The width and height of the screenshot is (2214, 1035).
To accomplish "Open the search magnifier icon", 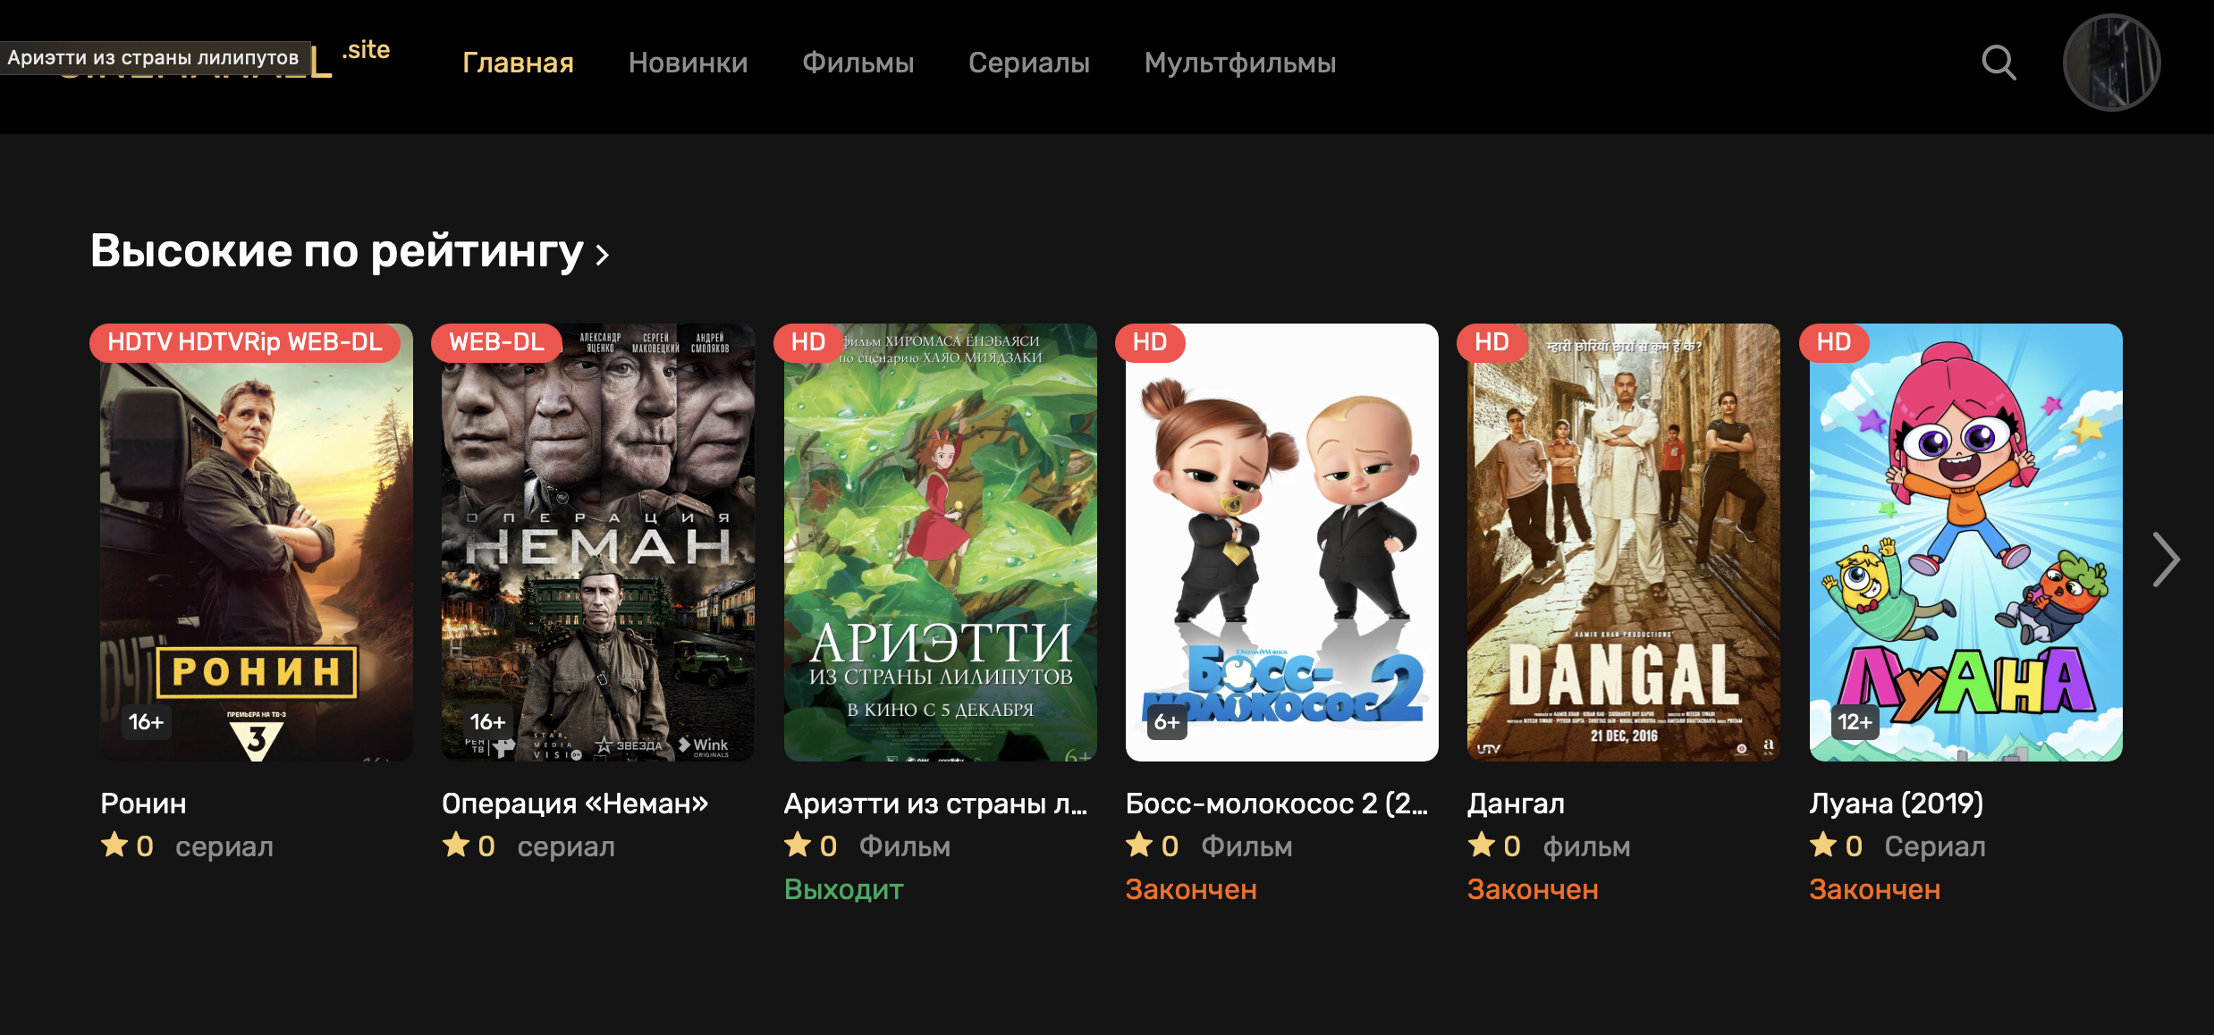I will 1999,63.
